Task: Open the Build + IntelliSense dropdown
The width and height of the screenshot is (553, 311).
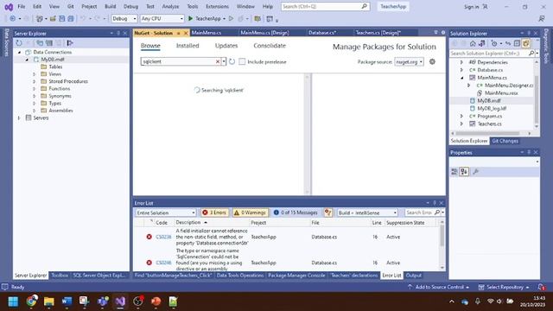Action: click(367, 213)
